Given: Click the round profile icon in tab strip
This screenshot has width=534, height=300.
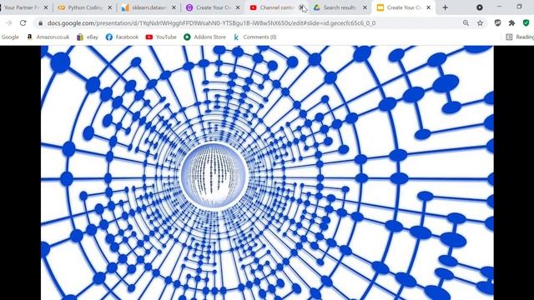Looking at the screenshot, I should (480, 7).
